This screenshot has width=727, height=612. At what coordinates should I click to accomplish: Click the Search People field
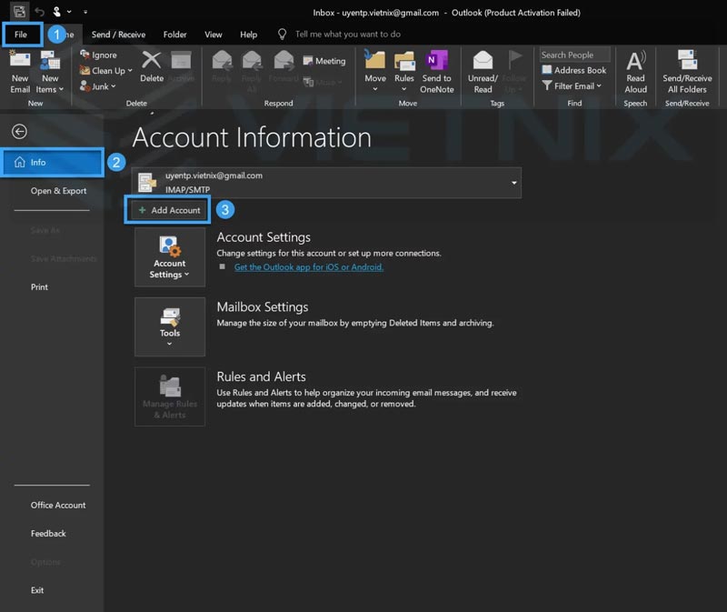573,55
